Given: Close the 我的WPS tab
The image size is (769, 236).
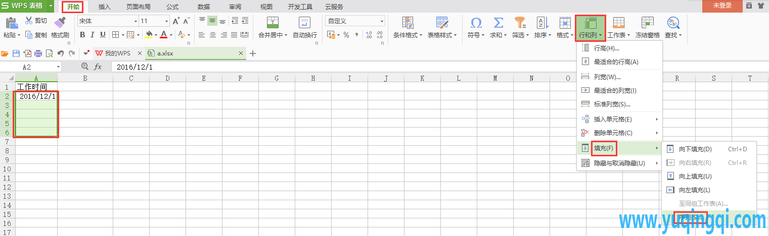Looking at the screenshot, I should coord(140,53).
